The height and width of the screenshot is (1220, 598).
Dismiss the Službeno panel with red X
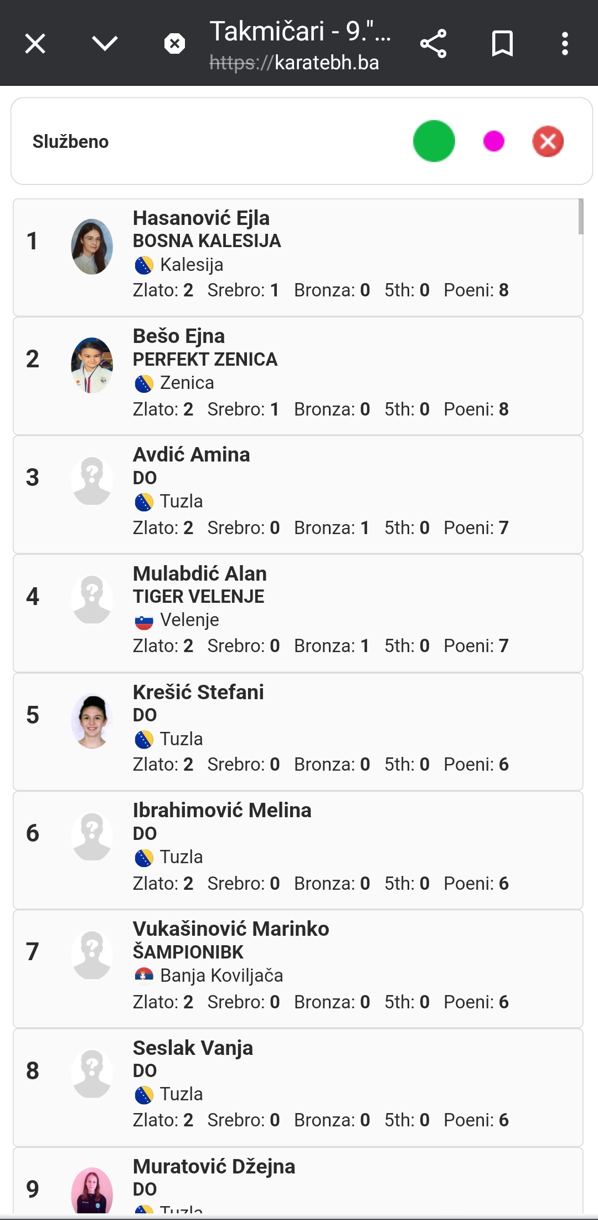pos(548,141)
